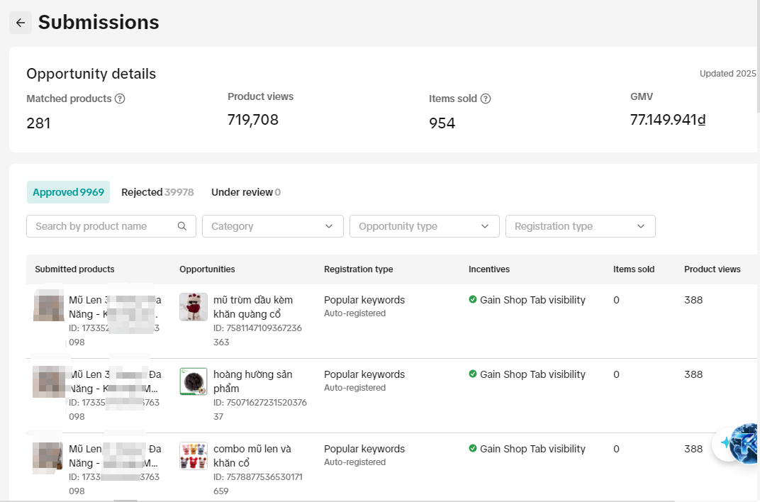Open the Category dropdown

point(272,226)
